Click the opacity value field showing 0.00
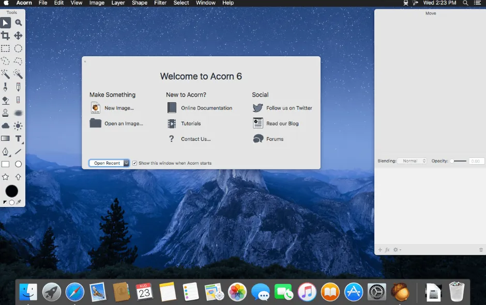This screenshot has width=486, height=305. [476, 161]
